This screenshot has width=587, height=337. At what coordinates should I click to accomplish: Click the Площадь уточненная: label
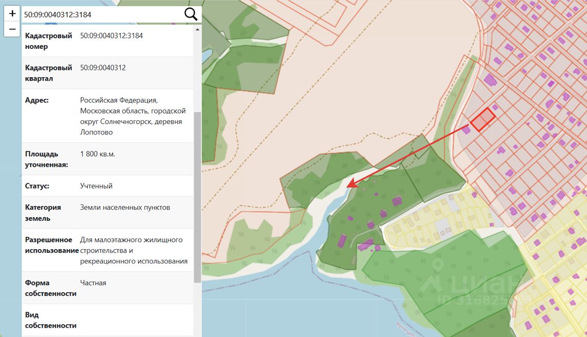[46, 159]
